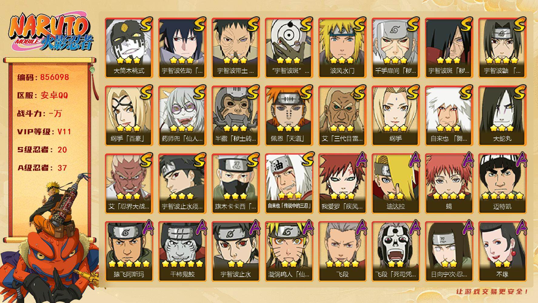Viewport: 538px width, 303px height.
Task: Click the 纲手「百豪」 ninja portrait
Action: click(x=129, y=116)
